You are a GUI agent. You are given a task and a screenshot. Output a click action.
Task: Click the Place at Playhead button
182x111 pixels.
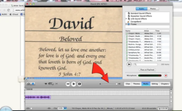147,70
